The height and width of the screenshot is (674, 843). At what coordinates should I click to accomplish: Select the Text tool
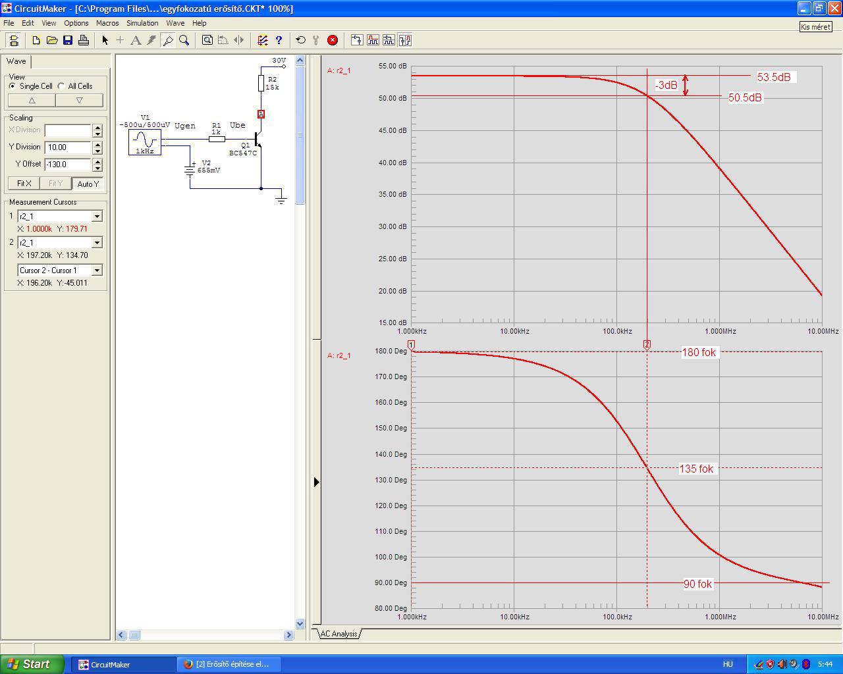[136, 40]
